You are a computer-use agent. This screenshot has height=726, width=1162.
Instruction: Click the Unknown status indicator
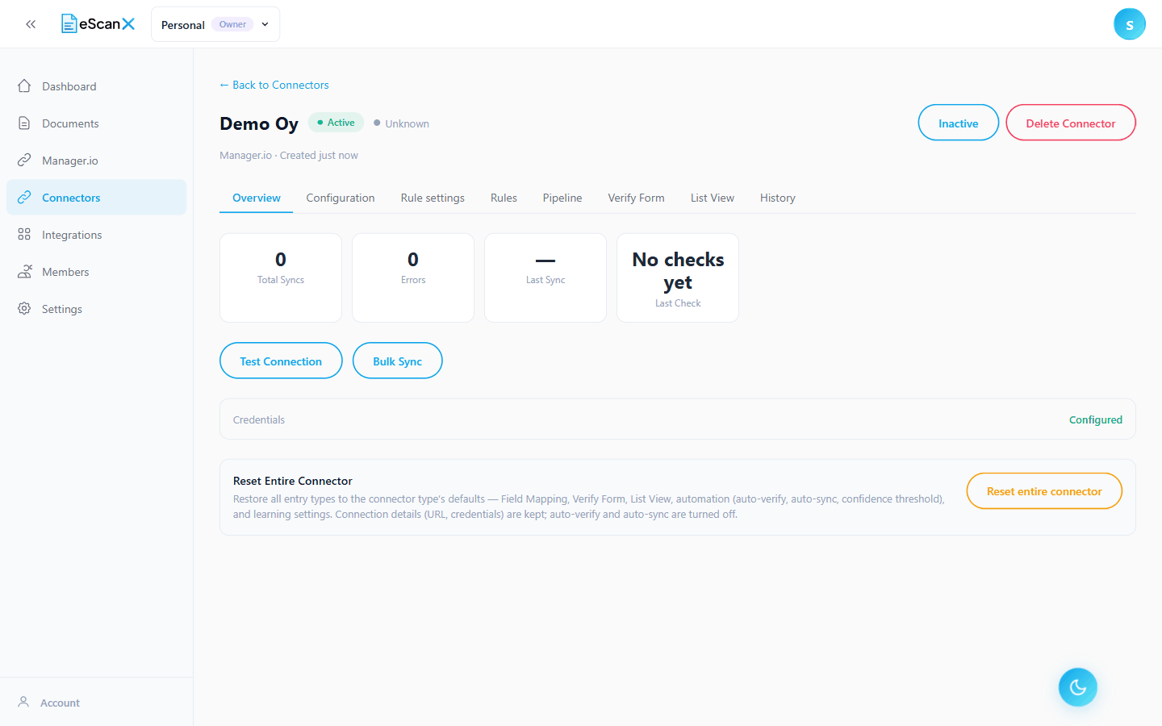click(x=401, y=123)
